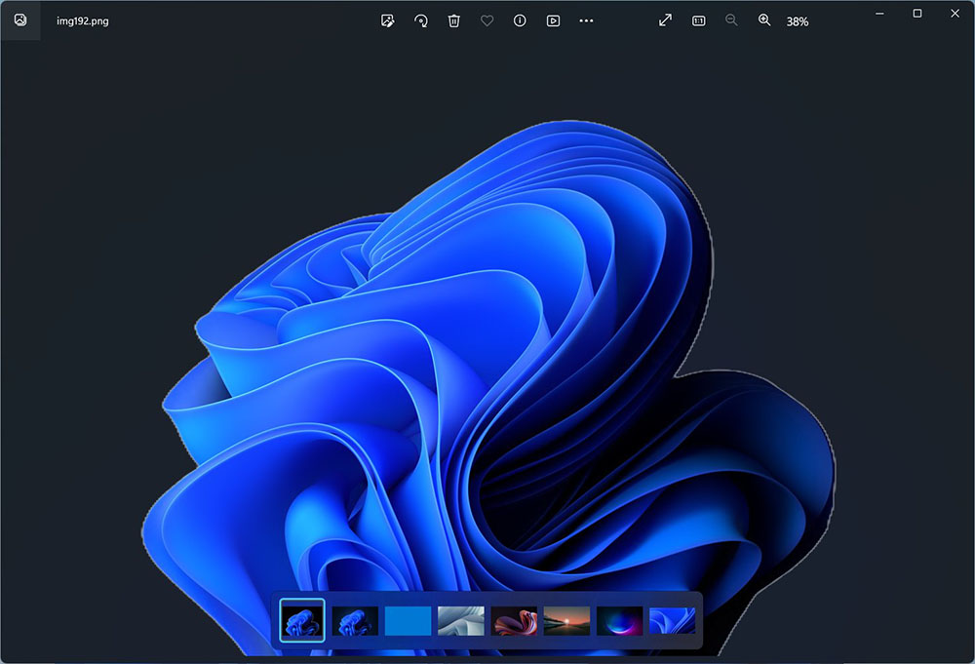Start the slideshow with the play icon
Image resolution: width=975 pixels, height=664 pixels.
coord(553,20)
